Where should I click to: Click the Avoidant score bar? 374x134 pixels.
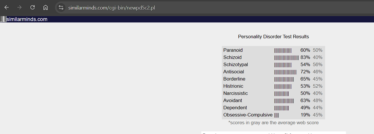tap(284, 101)
